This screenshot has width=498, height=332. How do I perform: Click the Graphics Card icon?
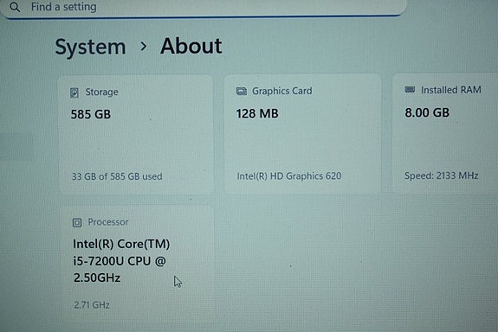coord(242,92)
